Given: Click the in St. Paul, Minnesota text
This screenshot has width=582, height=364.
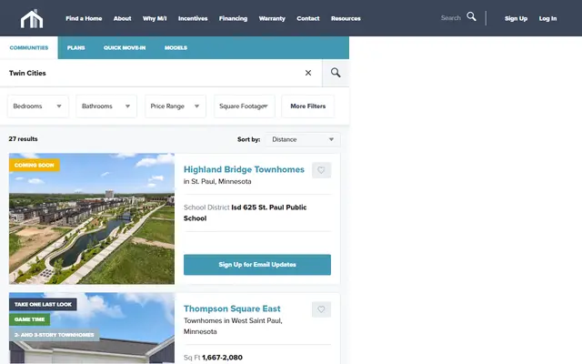Looking at the screenshot, I should [x=217, y=181].
